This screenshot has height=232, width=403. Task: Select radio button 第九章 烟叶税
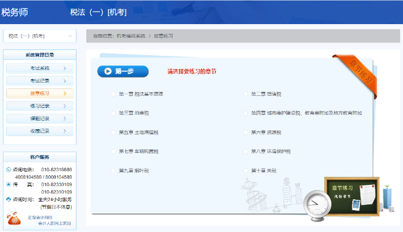pos(113,171)
